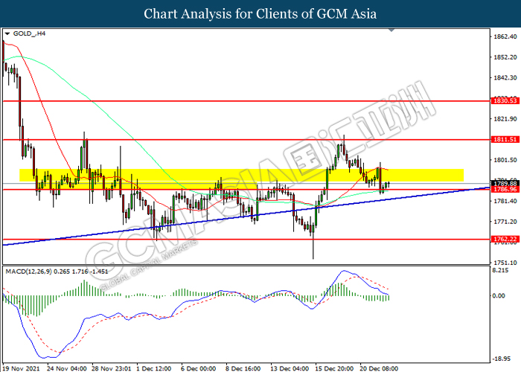Click the Chart Analysis for Clients header title
The height and width of the screenshot is (372, 521).
click(260, 14)
